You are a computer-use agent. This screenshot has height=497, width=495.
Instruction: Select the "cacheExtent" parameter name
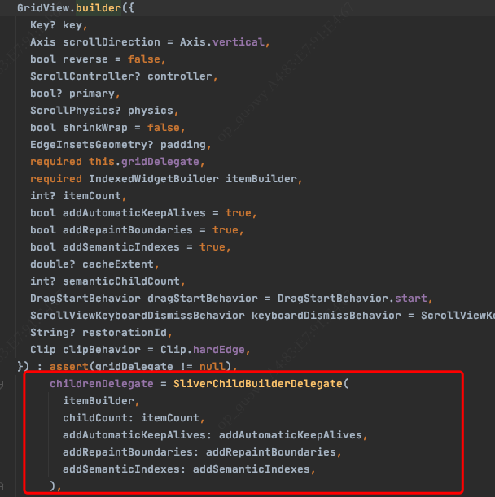[118, 264]
